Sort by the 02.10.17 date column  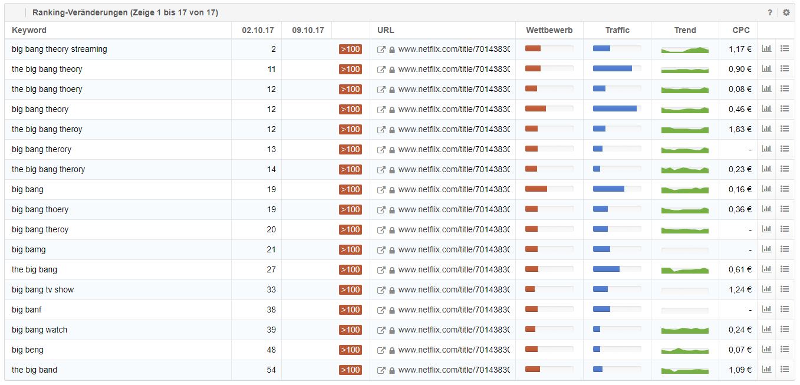(256, 30)
